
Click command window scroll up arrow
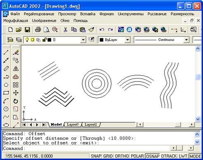pyautogui.click(x=197, y=134)
